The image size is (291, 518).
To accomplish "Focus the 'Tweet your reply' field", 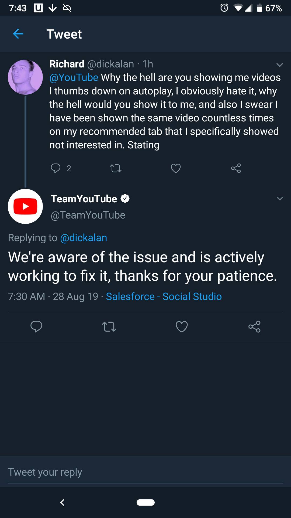I will pyautogui.click(x=145, y=472).
